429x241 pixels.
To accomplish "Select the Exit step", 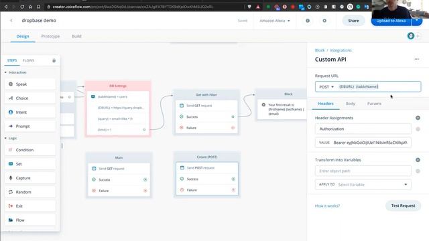I will coord(30,206).
